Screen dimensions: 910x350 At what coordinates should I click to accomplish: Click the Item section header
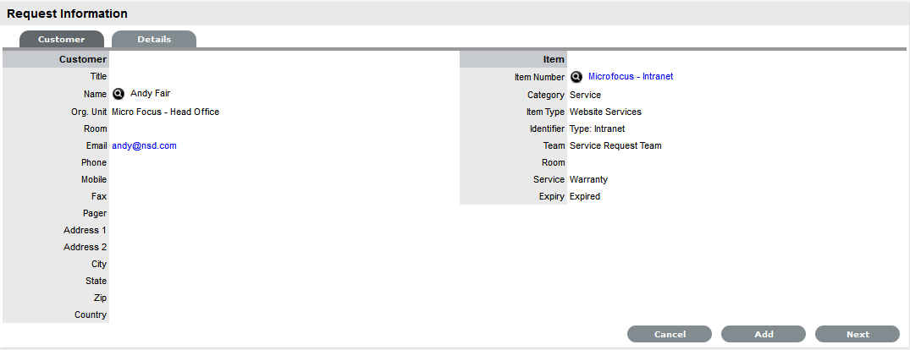coord(553,59)
